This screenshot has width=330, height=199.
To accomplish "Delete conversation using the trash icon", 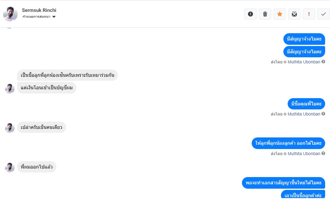I will (265, 14).
